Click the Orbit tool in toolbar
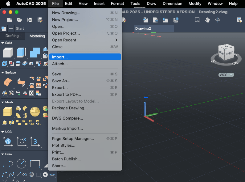This screenshot has width=245, height=182. click(x=218, y=20)
